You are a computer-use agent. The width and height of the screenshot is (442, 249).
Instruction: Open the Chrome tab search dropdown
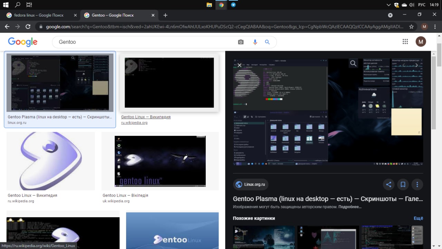390,15
